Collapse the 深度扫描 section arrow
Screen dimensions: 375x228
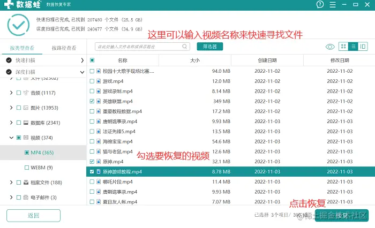click(x=82, y=72)
